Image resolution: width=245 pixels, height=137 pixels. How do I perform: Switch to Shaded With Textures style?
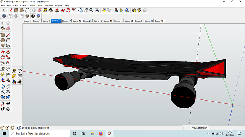[33, 16]
